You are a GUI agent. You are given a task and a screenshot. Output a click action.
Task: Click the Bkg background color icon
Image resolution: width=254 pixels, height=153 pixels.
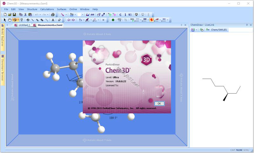[x=72, y=15]
